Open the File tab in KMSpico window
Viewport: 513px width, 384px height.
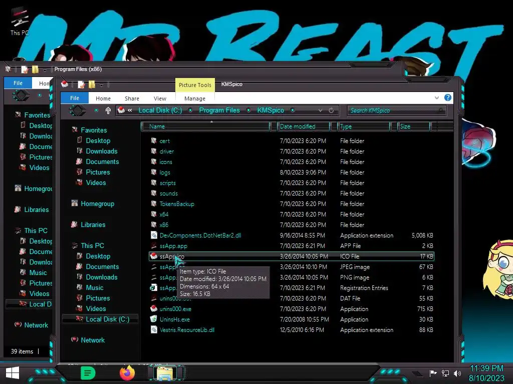(75, 98)
